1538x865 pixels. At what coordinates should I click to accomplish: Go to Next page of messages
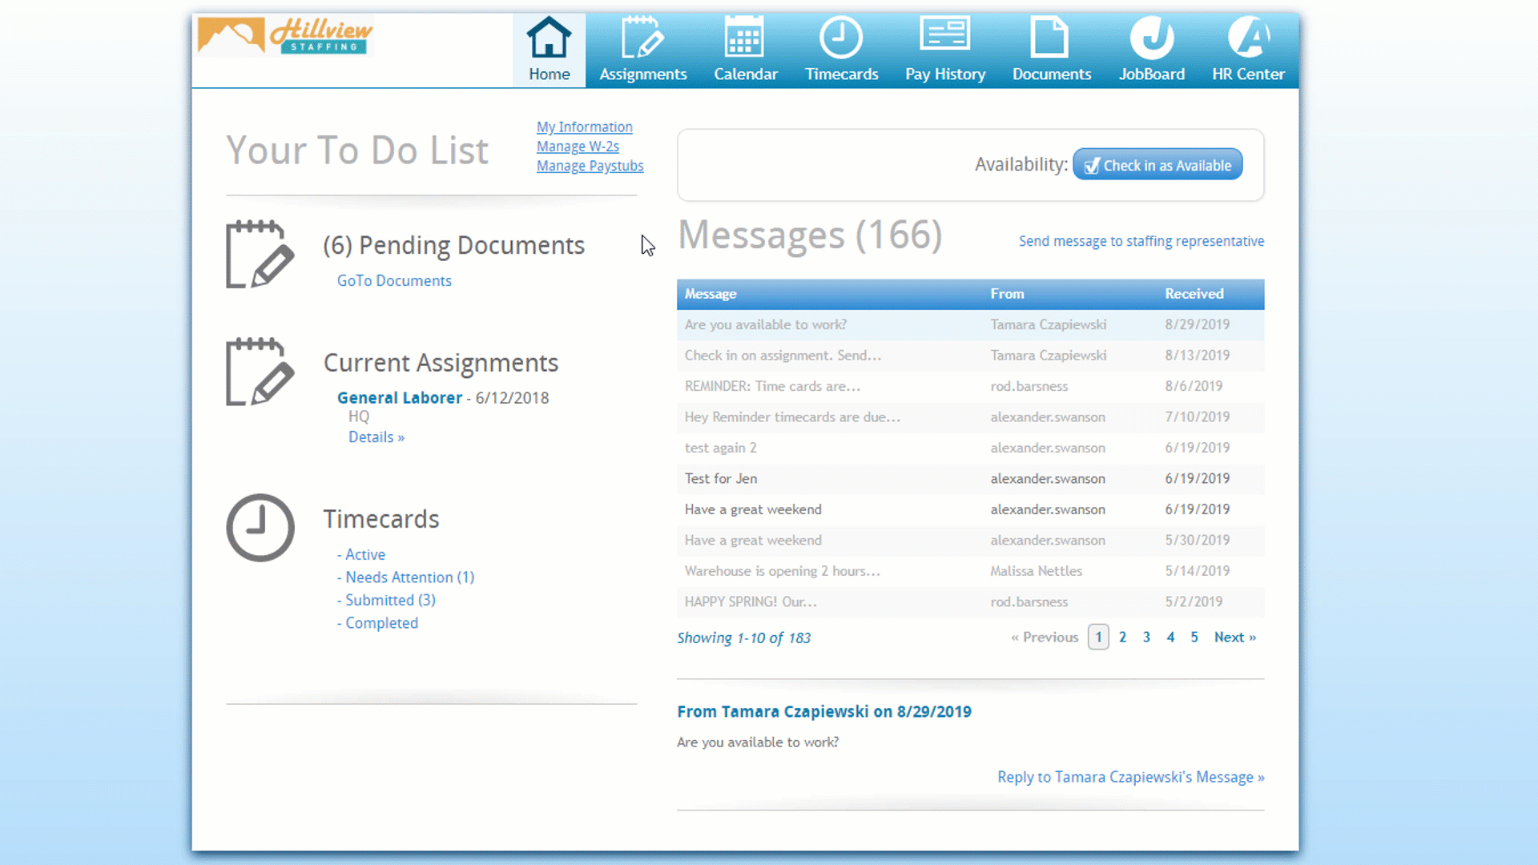(1234, 638)
